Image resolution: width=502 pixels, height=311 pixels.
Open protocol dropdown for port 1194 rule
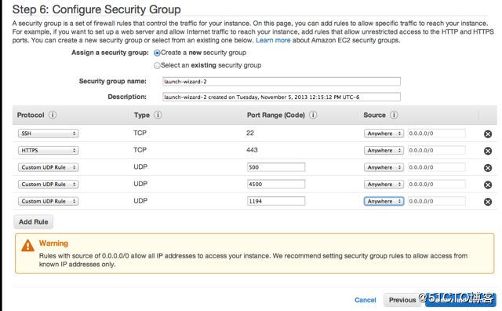click(x=48, y=201)
